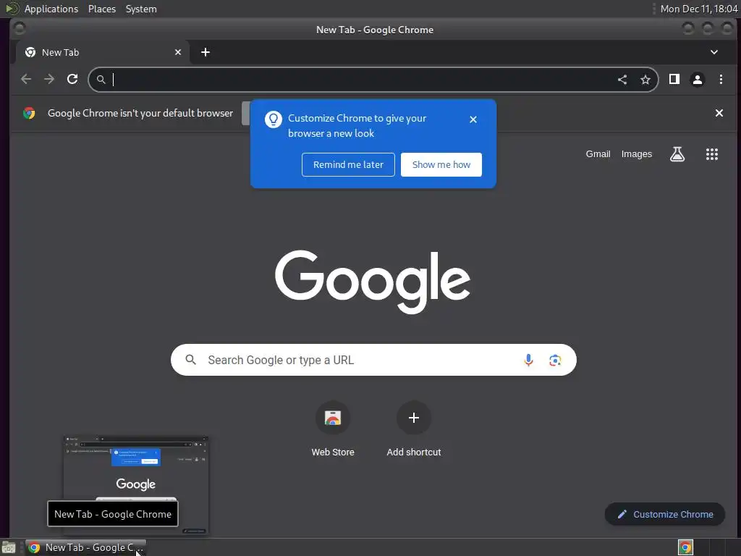Click the Show me how button
Viewport: 741px width, 556px height.
(x=441, y=164)
